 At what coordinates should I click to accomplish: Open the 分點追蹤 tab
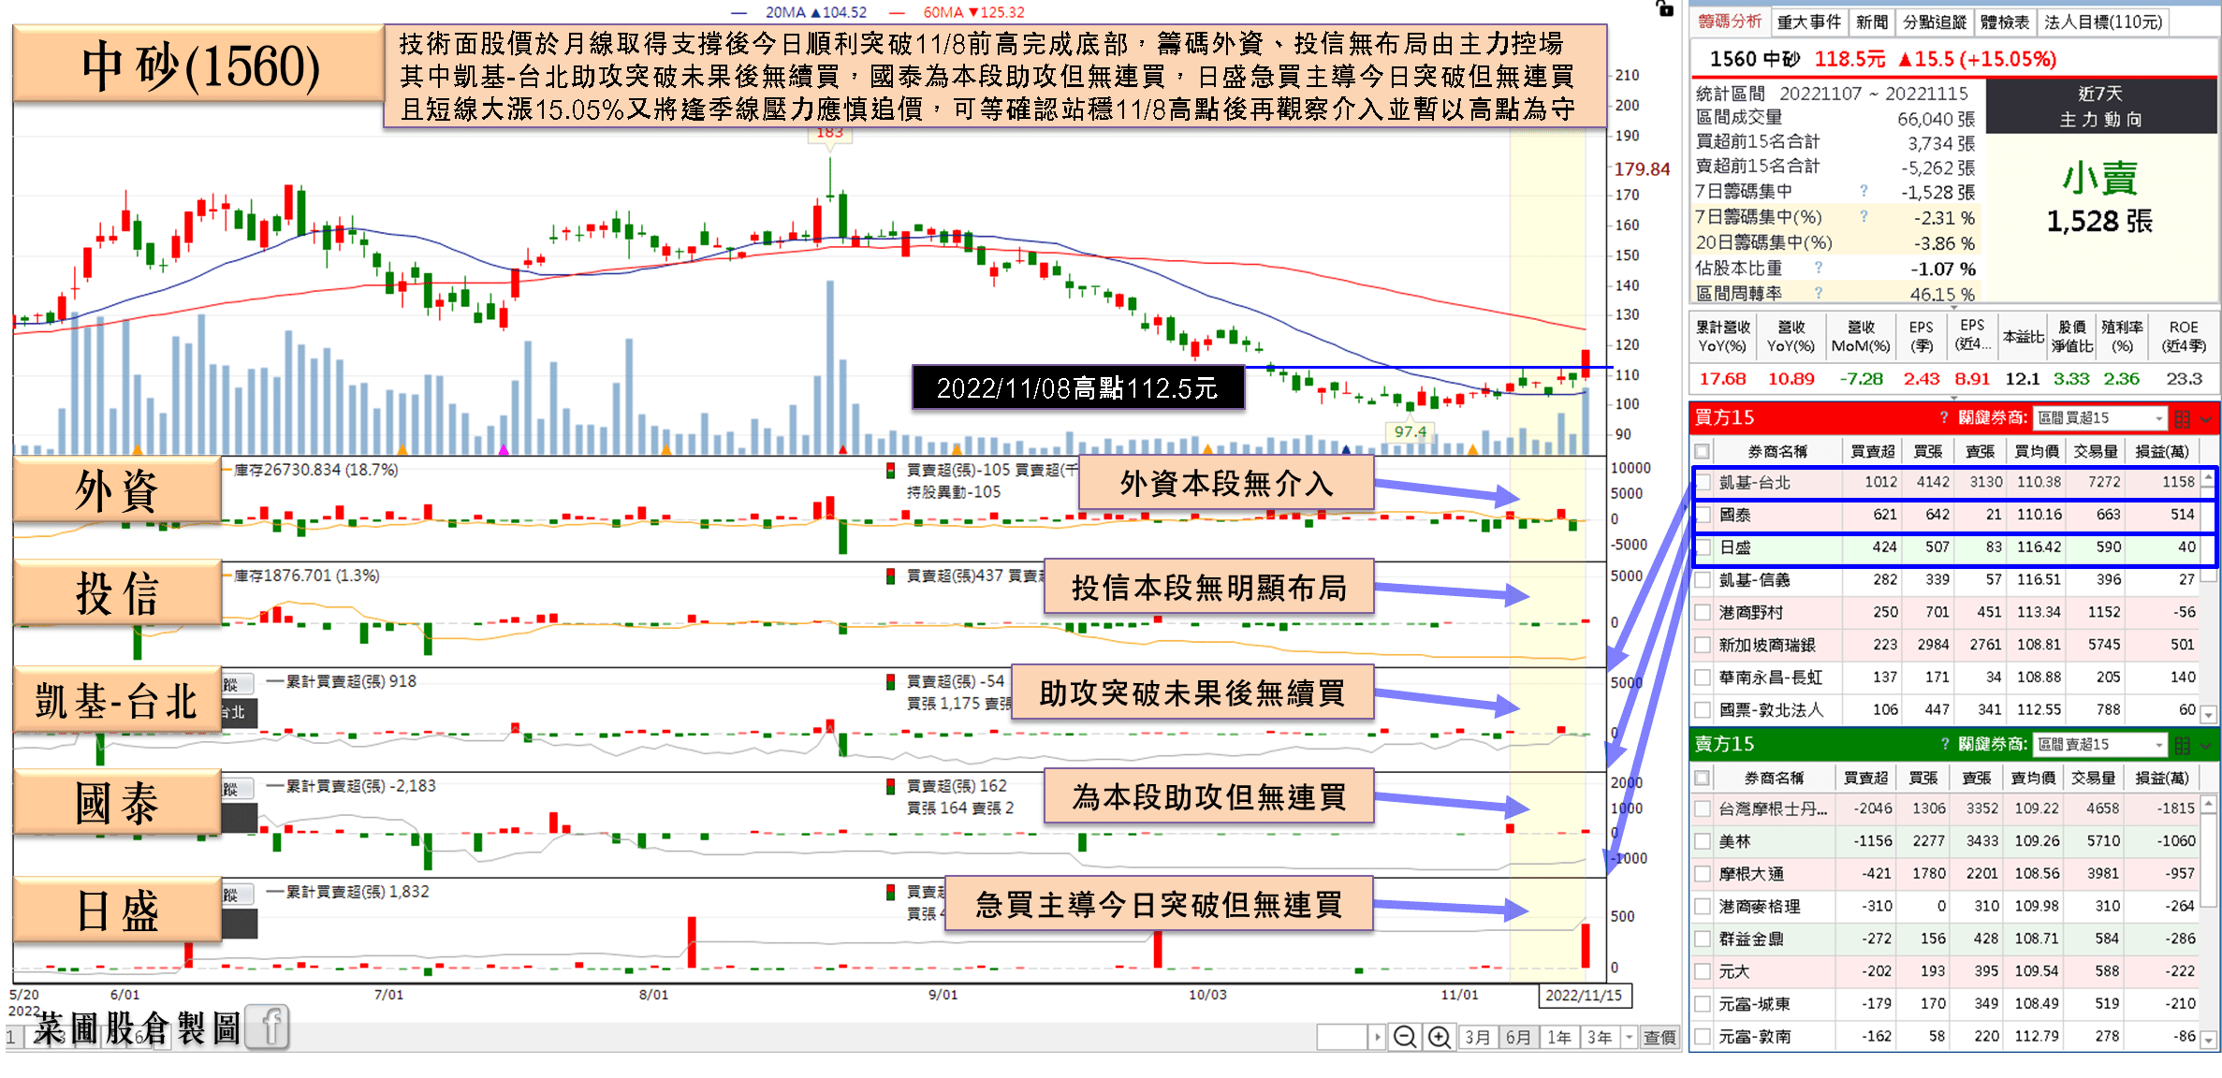click(1935, 22)
